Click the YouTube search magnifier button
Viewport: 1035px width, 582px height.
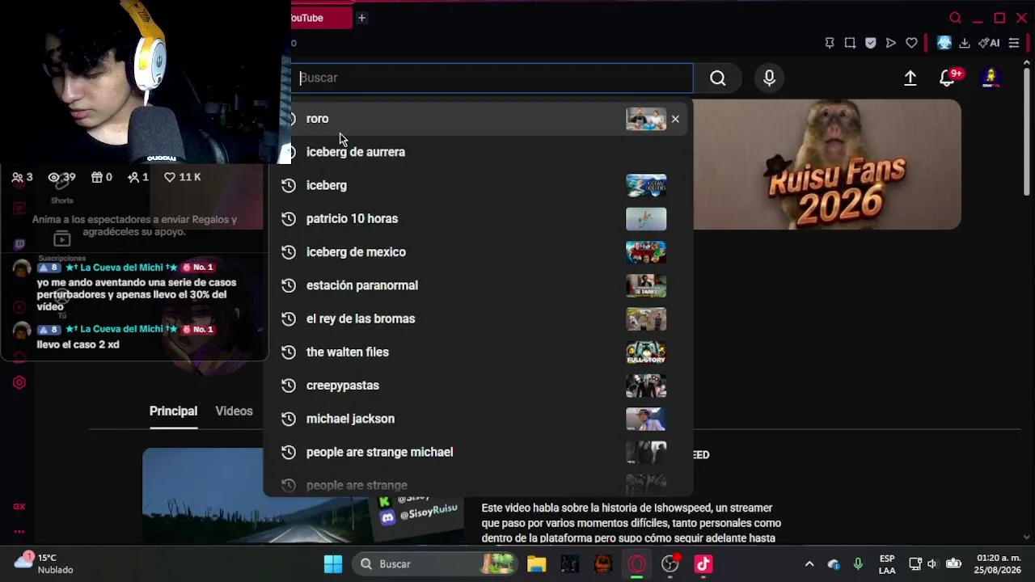[x=718, y=78]
